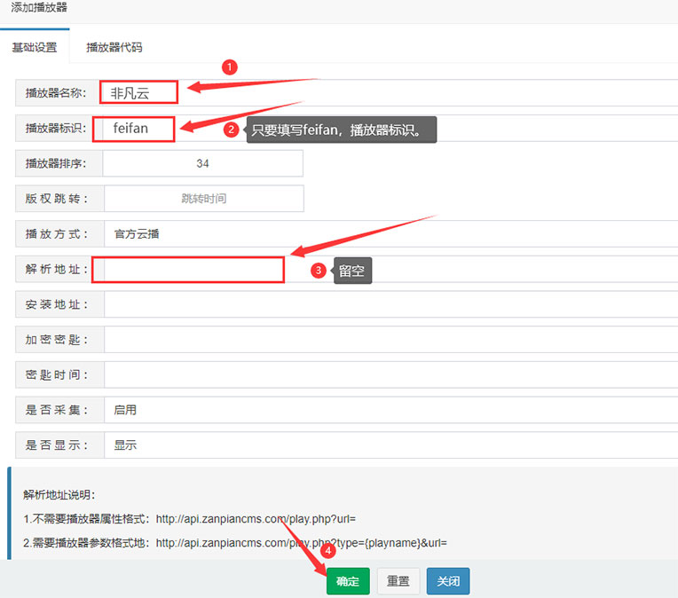Click the 版权跳转 跳转时间 input
The image size is (678, 598).
(x=203, y=199)
